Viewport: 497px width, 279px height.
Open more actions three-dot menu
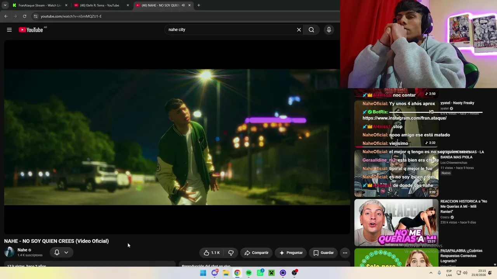pos(345,253)
